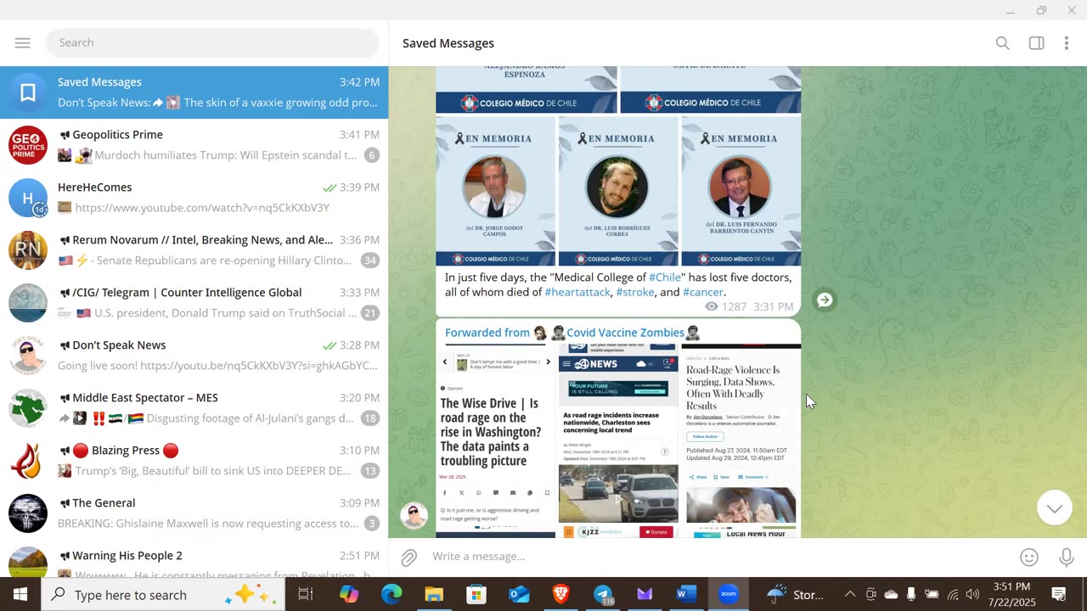Open the Don't Speak News channel
This screenshot has width=1087, height=611.
(194, 356)
